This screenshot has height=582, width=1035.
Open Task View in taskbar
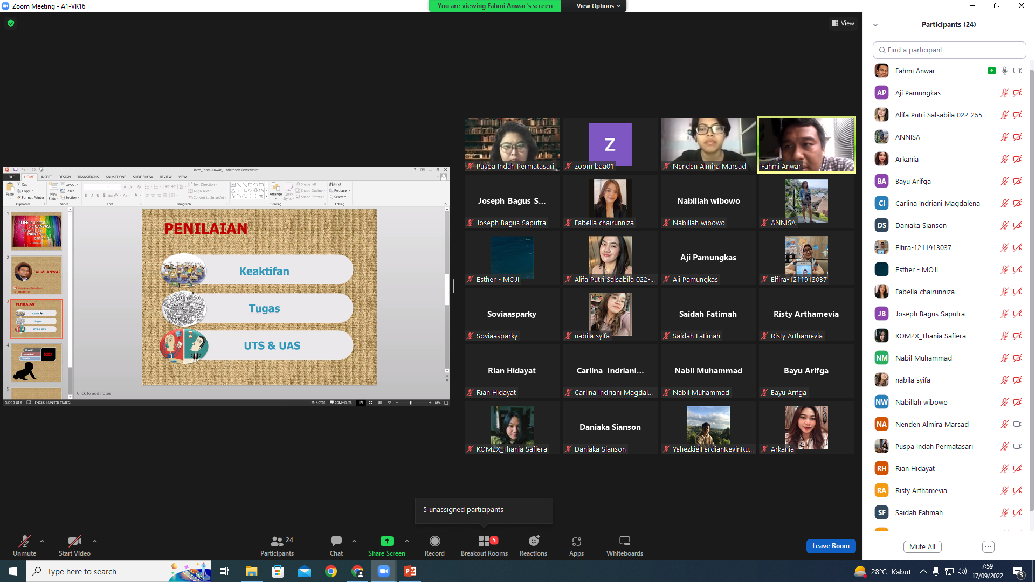coord(224,571)
